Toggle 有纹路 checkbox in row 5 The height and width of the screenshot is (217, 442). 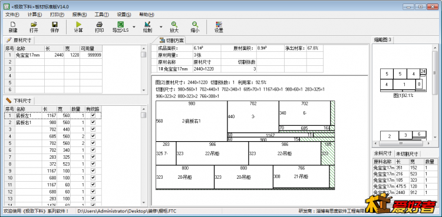click(x=93, y=143)
